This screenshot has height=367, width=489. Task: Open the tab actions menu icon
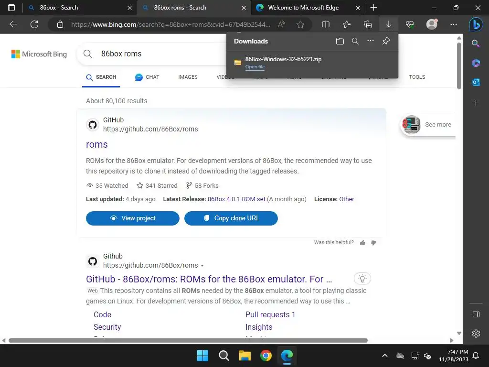[11, 8]
